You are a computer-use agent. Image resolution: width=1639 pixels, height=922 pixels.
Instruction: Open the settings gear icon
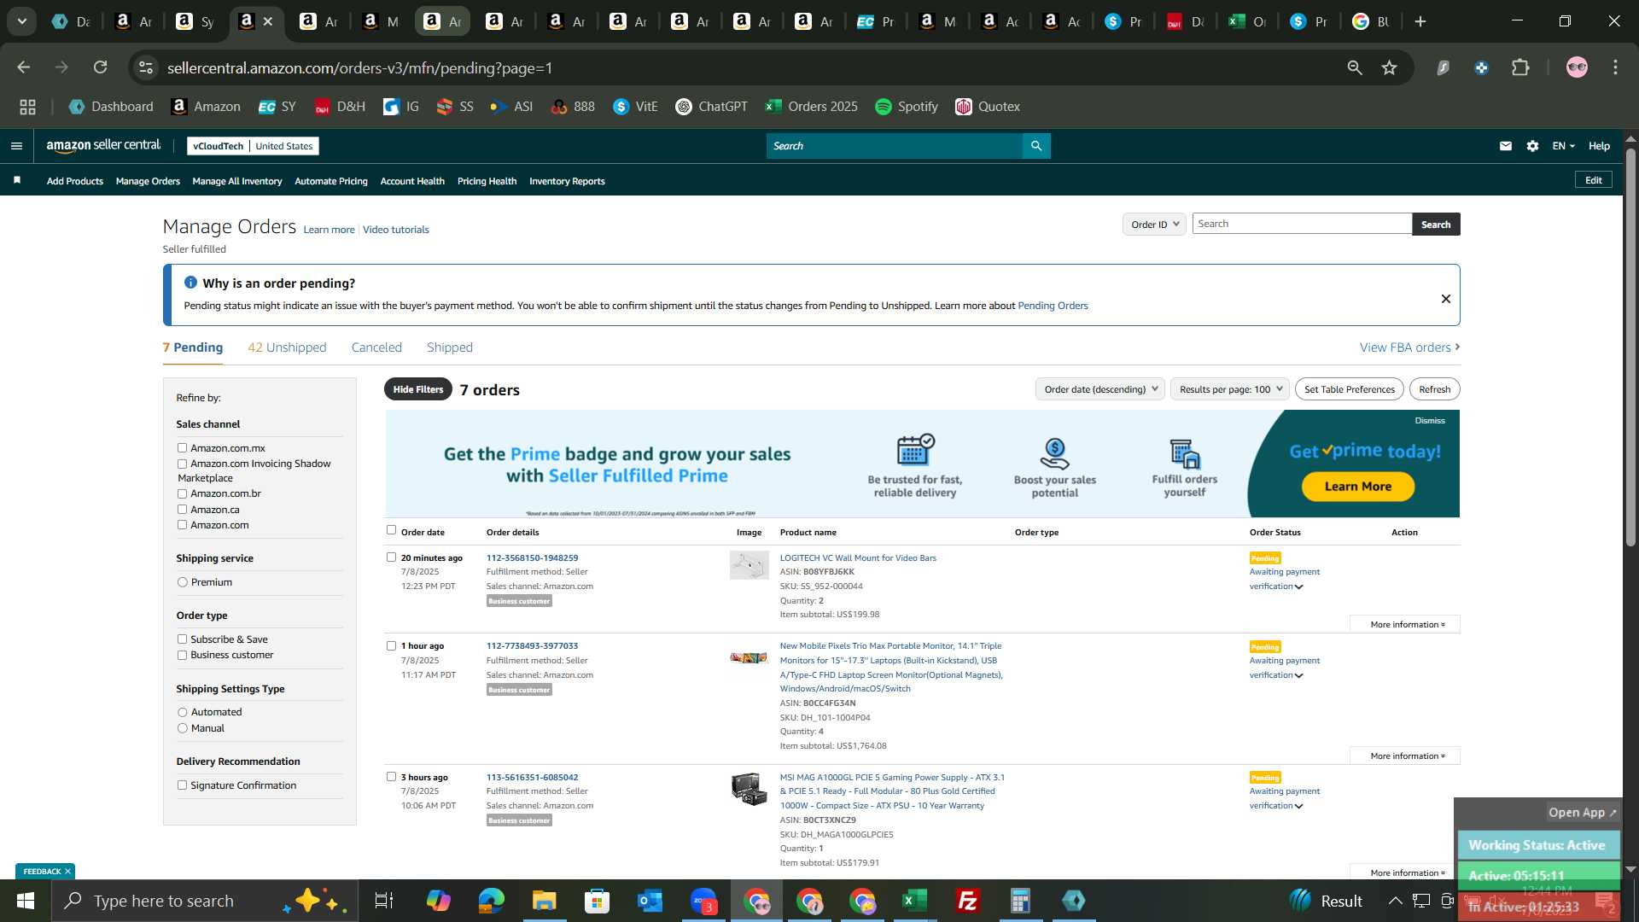click(x=1533, y=146)
